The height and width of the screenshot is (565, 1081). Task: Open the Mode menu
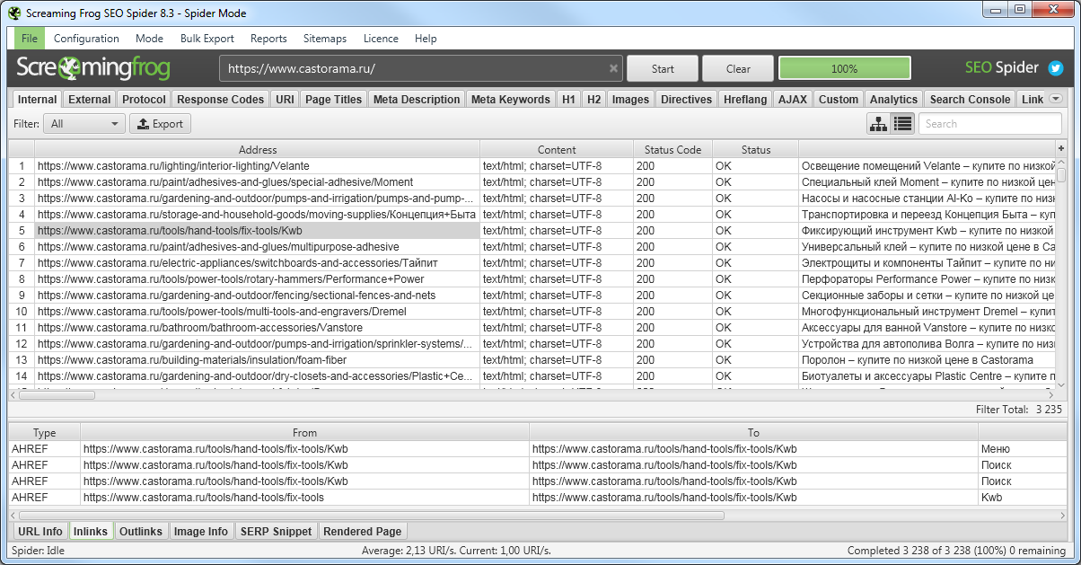click(149, 39)
